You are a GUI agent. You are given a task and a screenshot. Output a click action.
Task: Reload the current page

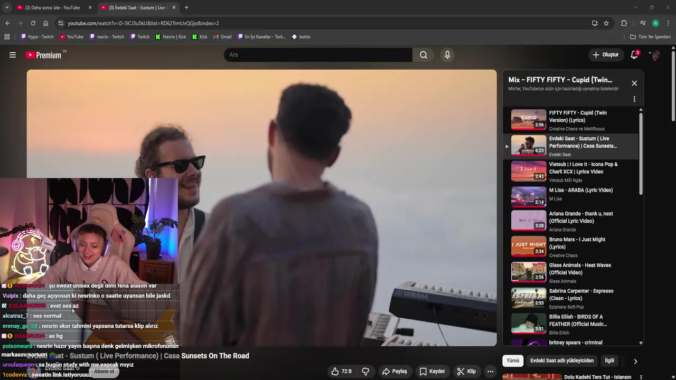(x=33, y=23)
